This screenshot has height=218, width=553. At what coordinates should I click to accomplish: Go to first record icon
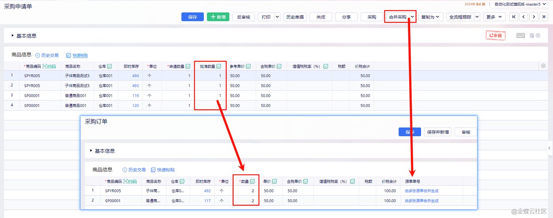(x=514, y=17)
